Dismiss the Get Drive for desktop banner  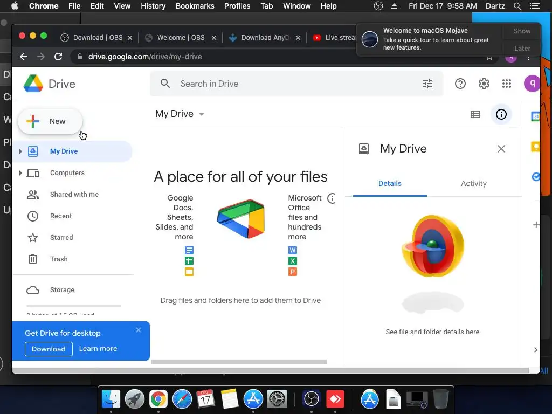pos(139,330)
